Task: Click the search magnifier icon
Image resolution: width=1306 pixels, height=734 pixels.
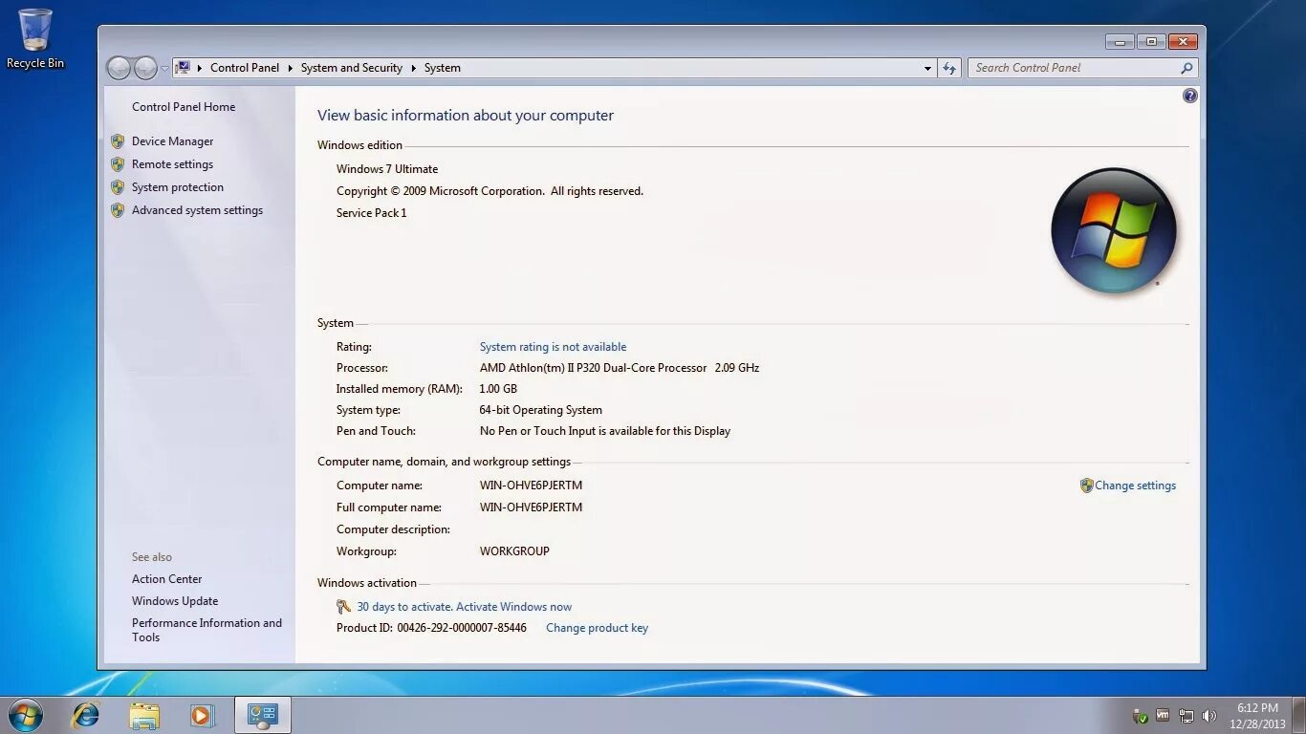Action: coord(1186,68)
